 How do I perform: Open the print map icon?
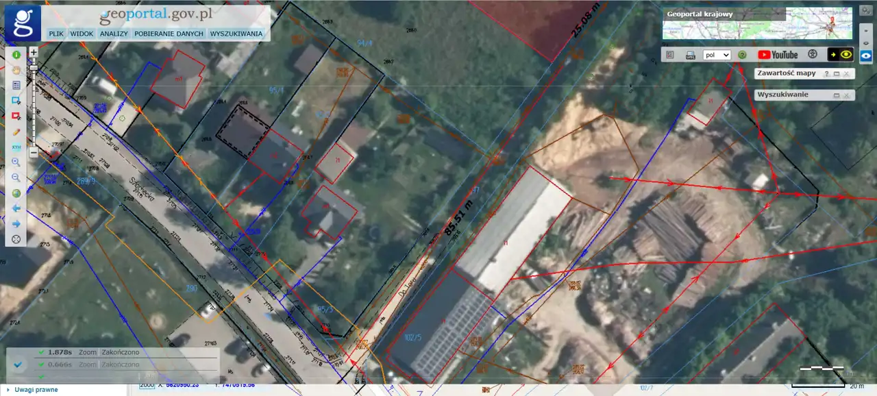point(690,55)
